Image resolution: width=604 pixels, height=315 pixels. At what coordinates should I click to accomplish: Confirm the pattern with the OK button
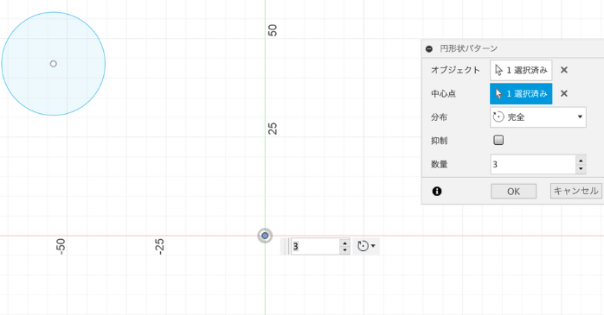coord(513,192)
